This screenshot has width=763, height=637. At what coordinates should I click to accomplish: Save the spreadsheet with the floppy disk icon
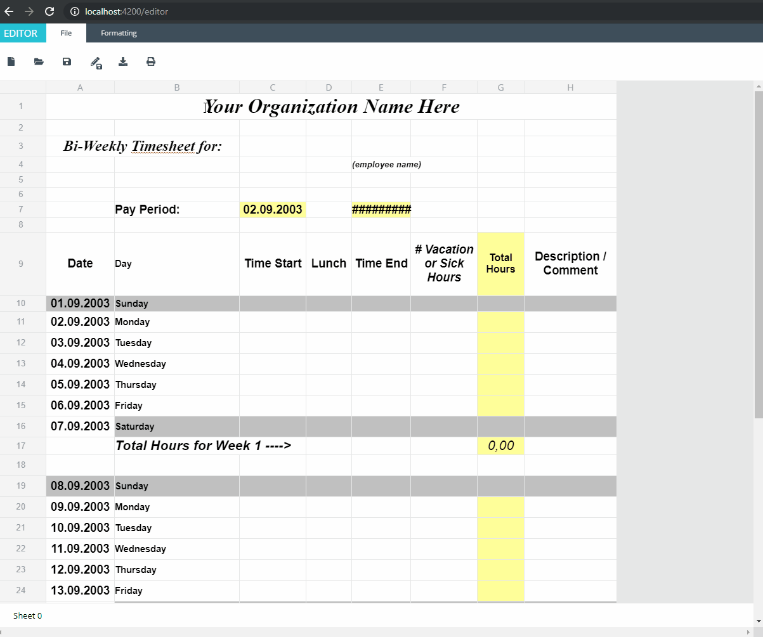(x=67, y=61)
